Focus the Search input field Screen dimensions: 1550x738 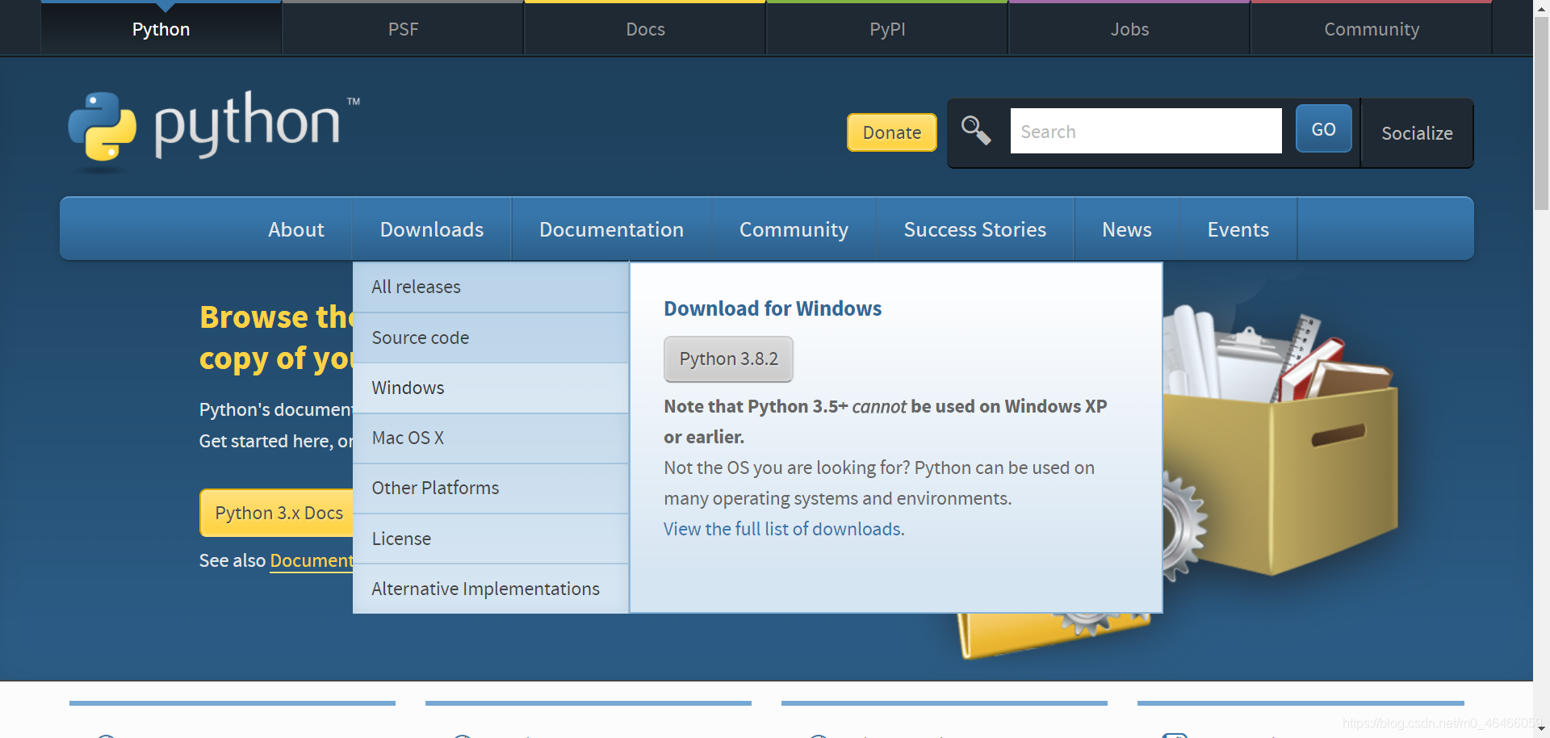pyautogui.click(x=1146, y=131)
